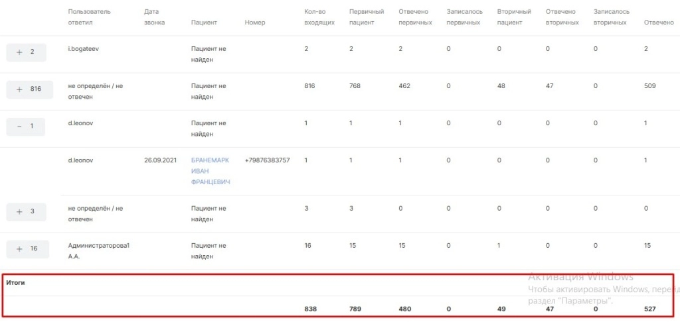Image resolution: width=680 pixels, height=322 pixels.
Task: Click the Дата звонка column header
Action: click(155, 17)
